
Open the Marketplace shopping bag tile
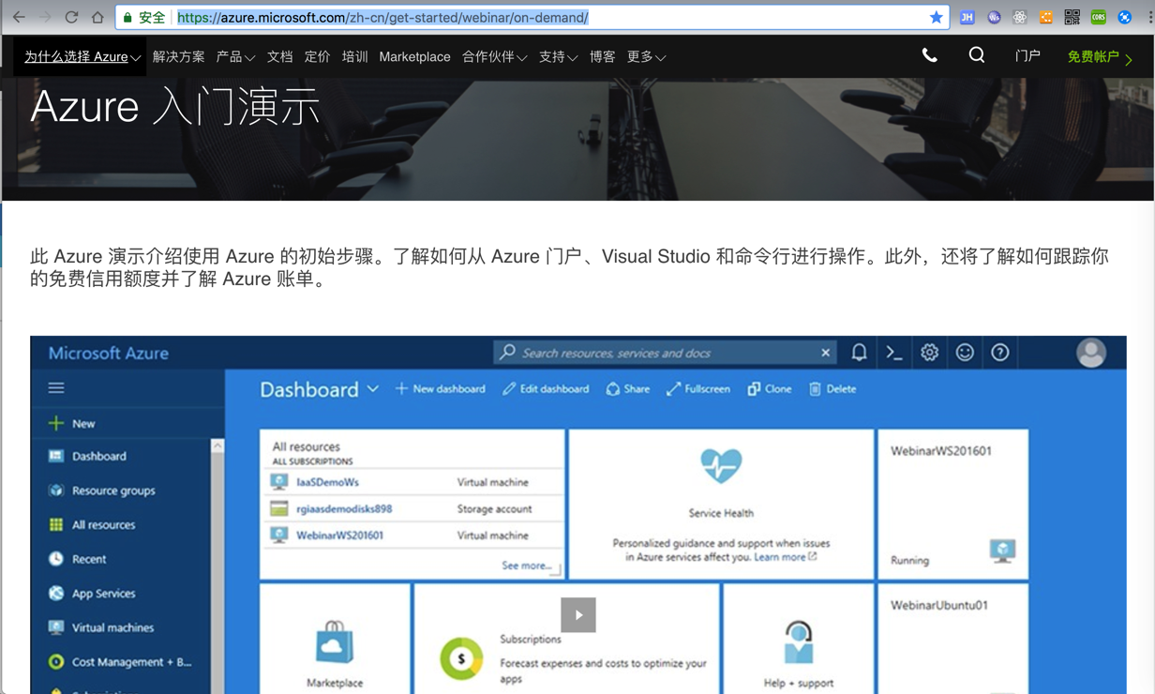pyautogui.click(x=335, y=639)
